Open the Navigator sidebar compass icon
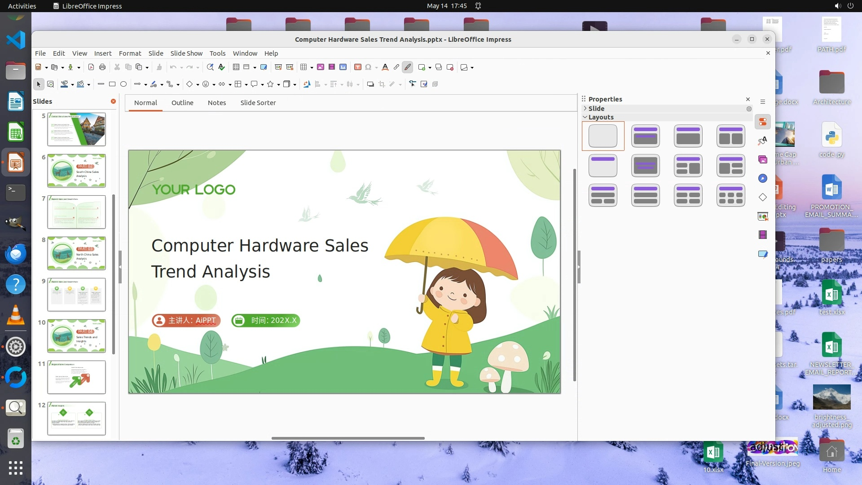Image resolution: width=862 pixels, height=485 pixels. [763, 179]
